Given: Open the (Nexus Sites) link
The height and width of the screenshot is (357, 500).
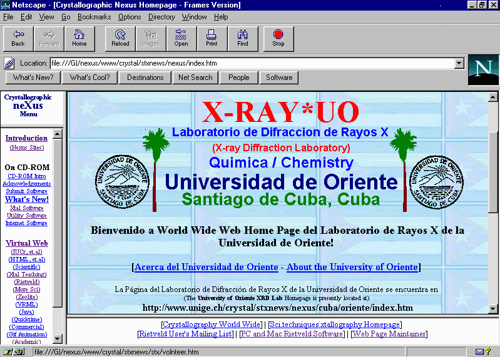Looking at the screenshot, I should 27,148.
